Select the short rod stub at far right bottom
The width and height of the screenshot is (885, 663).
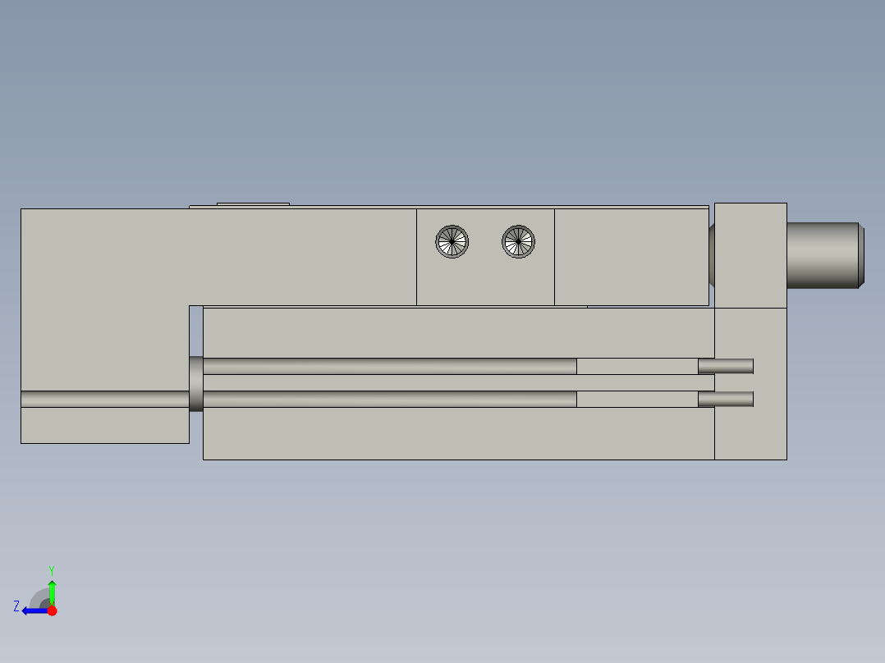pyautogui.click(x=727, y=400)
